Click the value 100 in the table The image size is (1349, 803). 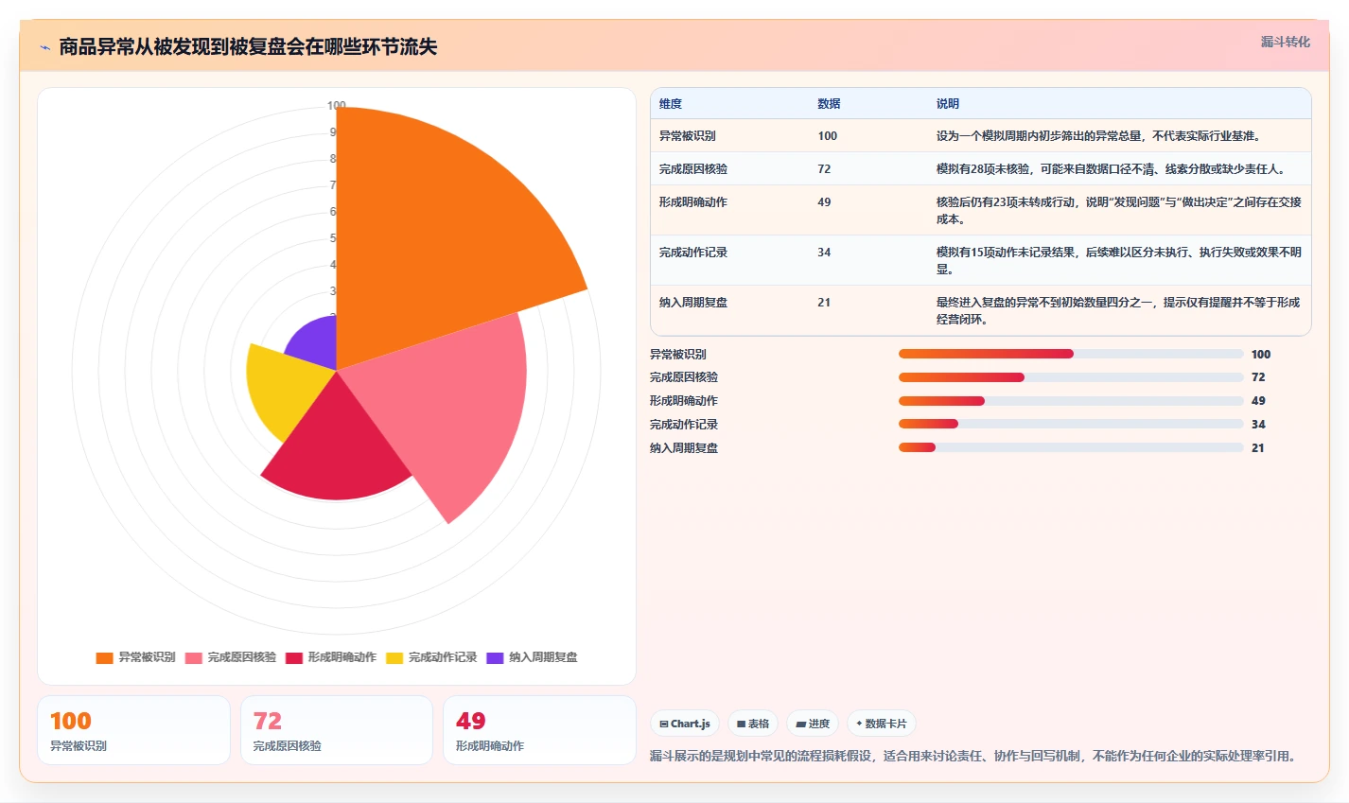tap(828, 136)
